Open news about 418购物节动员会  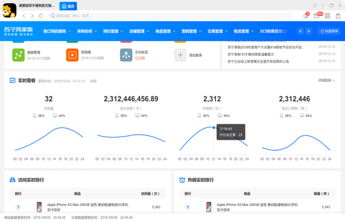point(266,47)
